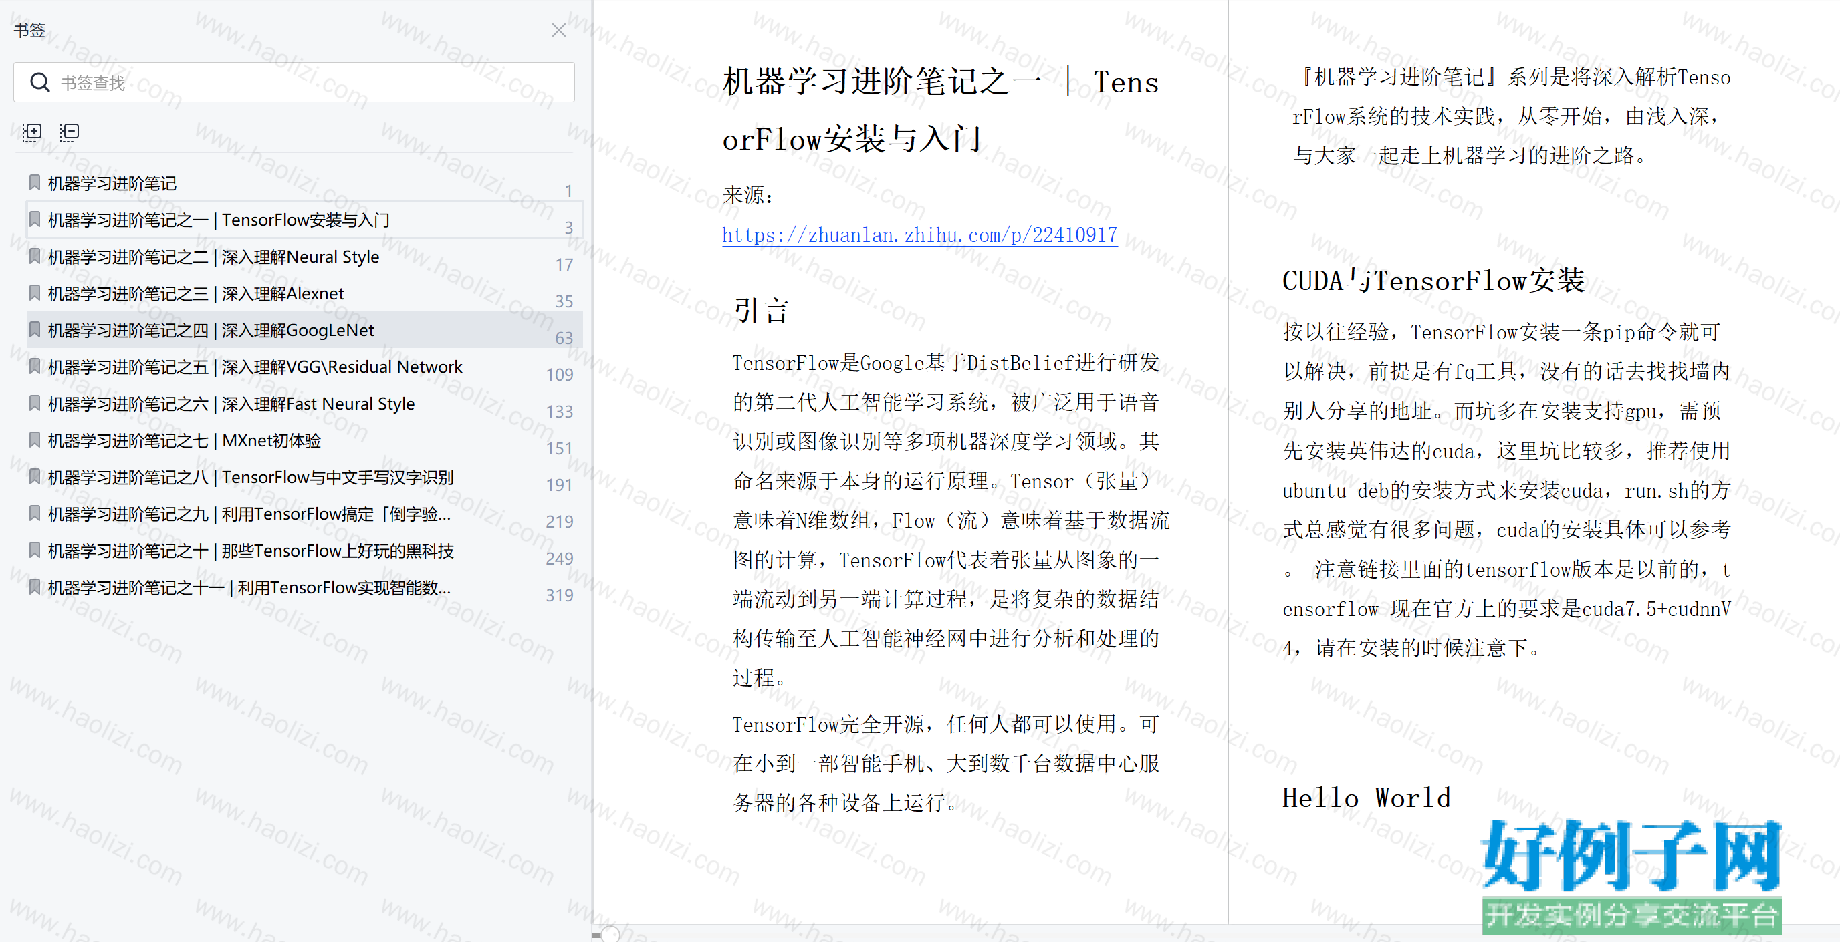The image size is (1840, 942).
Task: Click page number 109 in bookmarks
Action: pyautogui.click(x=560, y=375)
